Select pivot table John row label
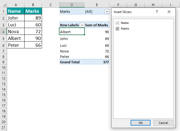The height and width of the screenshot is (131, 180). (72, 39)
